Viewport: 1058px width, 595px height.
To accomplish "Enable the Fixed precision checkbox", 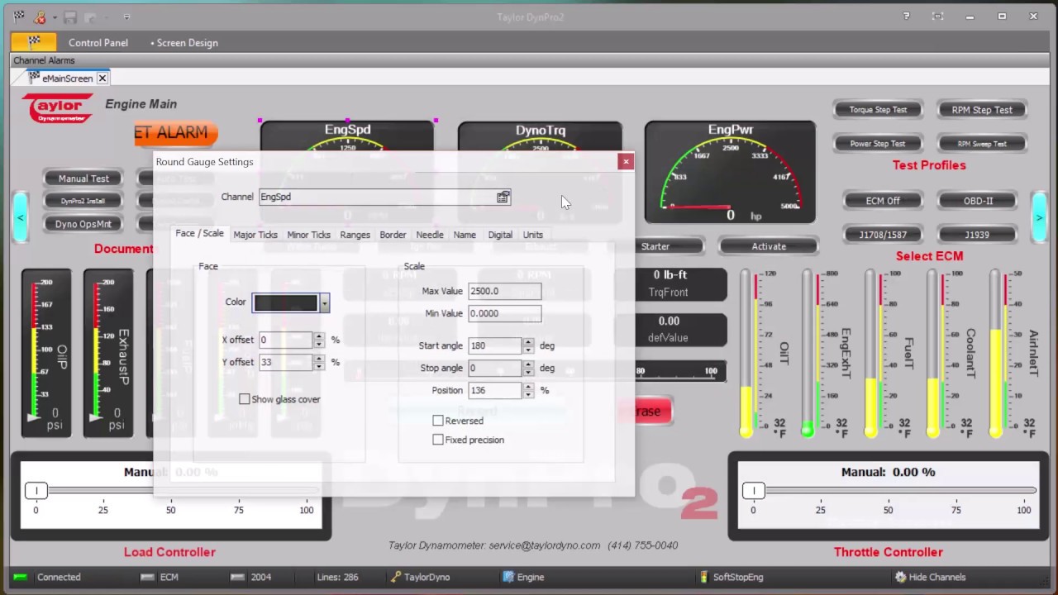I will [438, 440].
